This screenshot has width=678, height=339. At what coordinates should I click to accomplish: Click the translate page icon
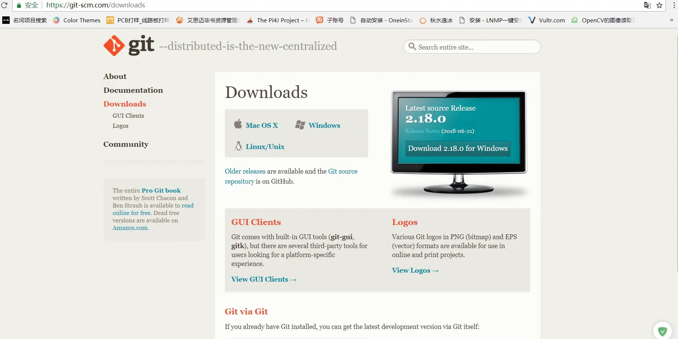[647, 5]
